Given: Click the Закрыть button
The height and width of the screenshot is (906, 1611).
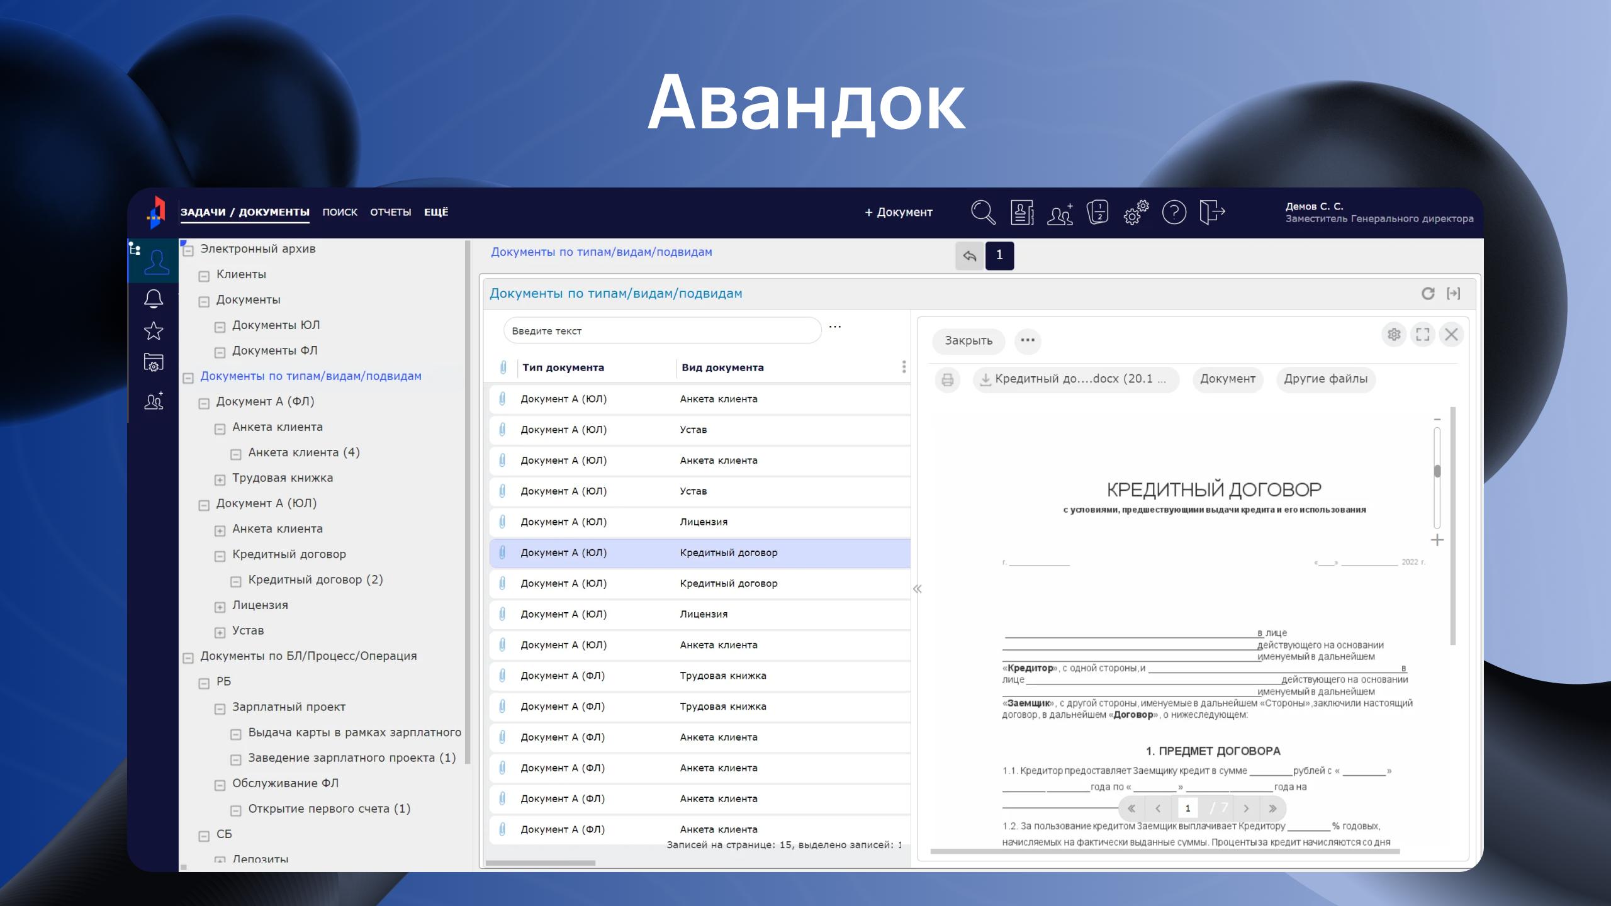Looking at the screenshot, I should pyautogui.click(x=968, y=340).
